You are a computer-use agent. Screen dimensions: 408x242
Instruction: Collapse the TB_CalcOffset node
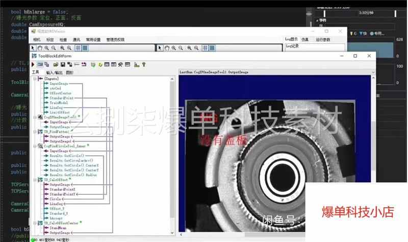(x=35, y=180)
